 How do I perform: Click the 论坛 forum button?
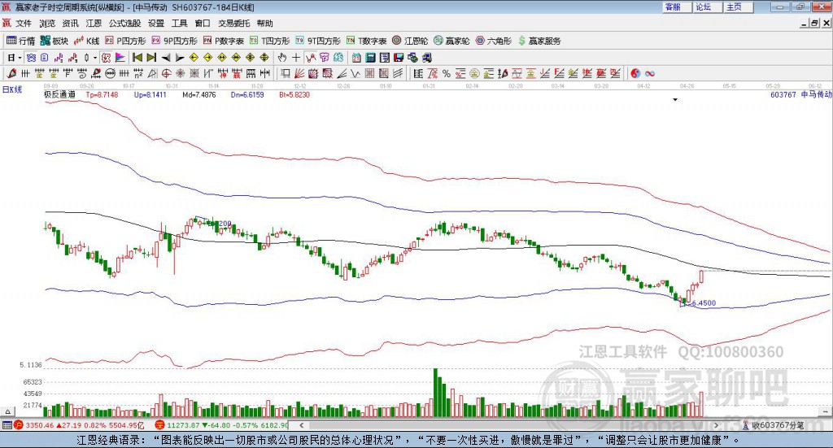click(707, 7)
